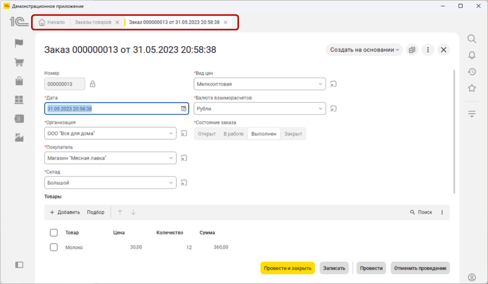Screen dimensions: 488x284
Task: Open the Склад item via its open icon
Action: coord(184,183)
